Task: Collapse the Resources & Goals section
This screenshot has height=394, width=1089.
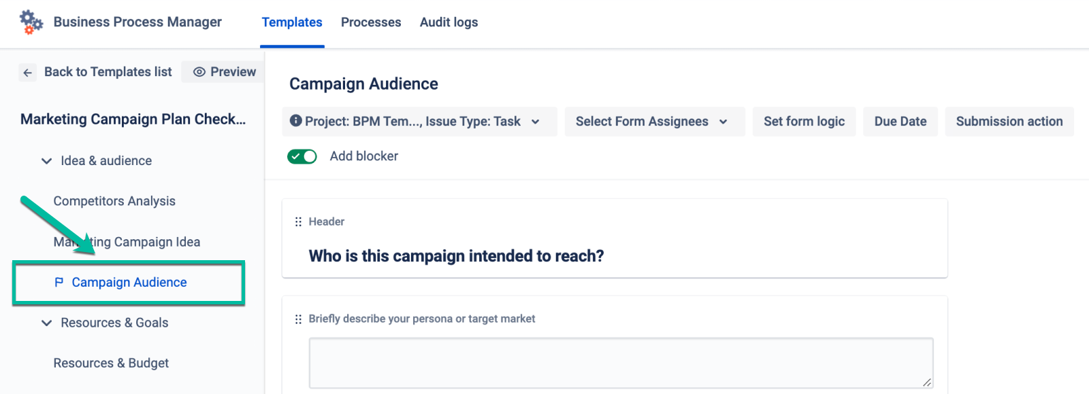Action: click(x=46, y=323)
